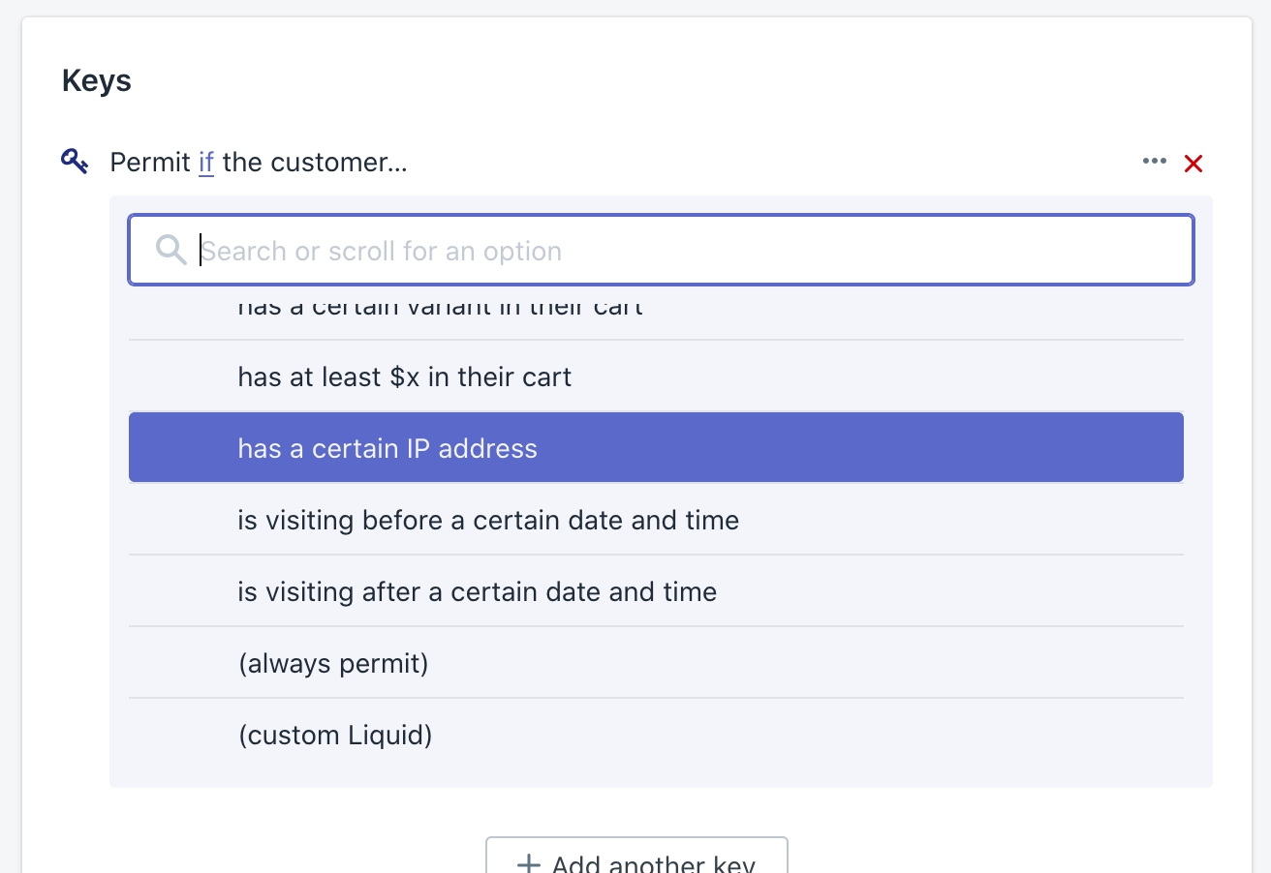This screenshot has height=873, width=1271.
Task: Click the word "Permit" in the key rule
Action: tap(150, 163)
